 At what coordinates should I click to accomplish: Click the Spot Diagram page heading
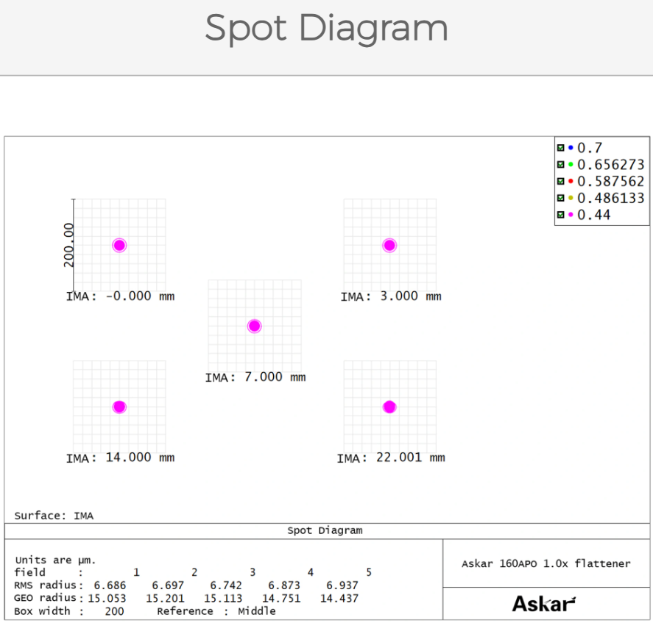pyautogui.click(x=326, y=29)
